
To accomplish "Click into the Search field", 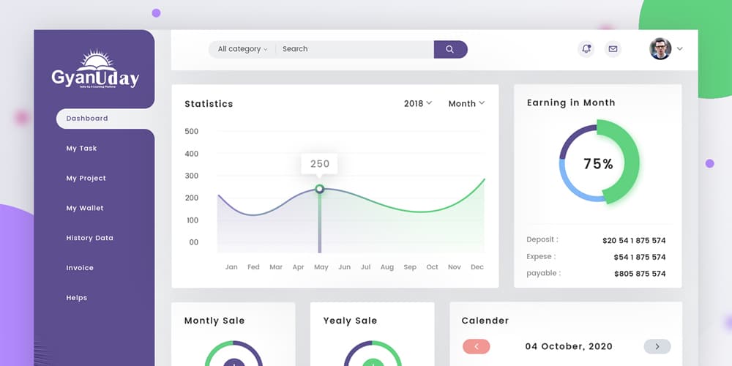I will click(x=355, y=49).
